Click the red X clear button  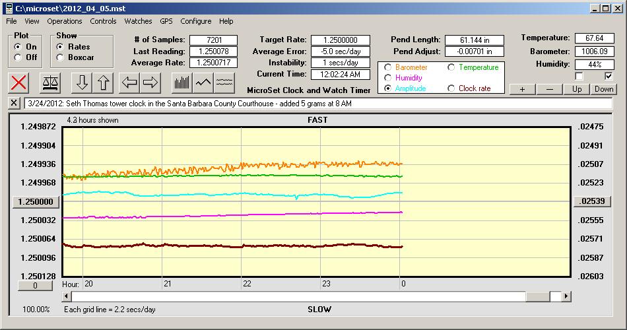pos(19,82)
